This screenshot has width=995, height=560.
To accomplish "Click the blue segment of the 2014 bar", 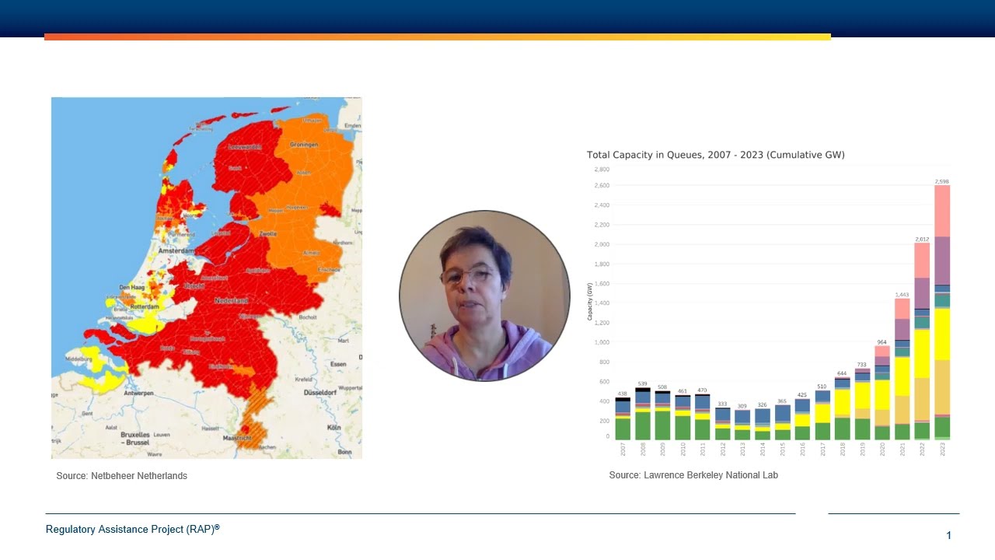I will point(763,415).
